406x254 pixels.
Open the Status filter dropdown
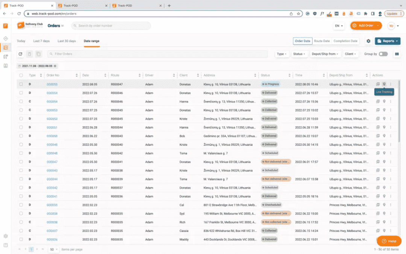pos(299,54)
